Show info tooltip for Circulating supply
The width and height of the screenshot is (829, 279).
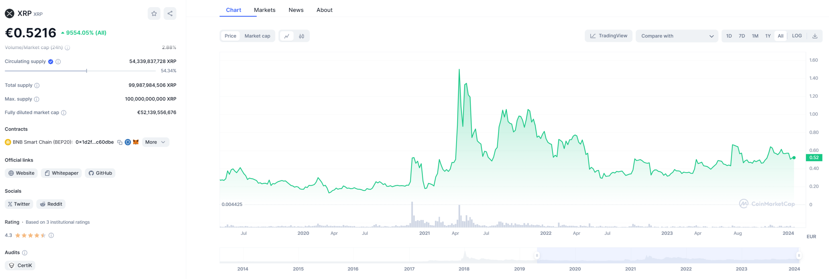tap(58, 61)
